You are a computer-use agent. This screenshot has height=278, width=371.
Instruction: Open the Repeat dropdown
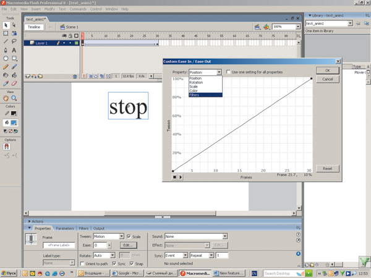tap(211, 256)
